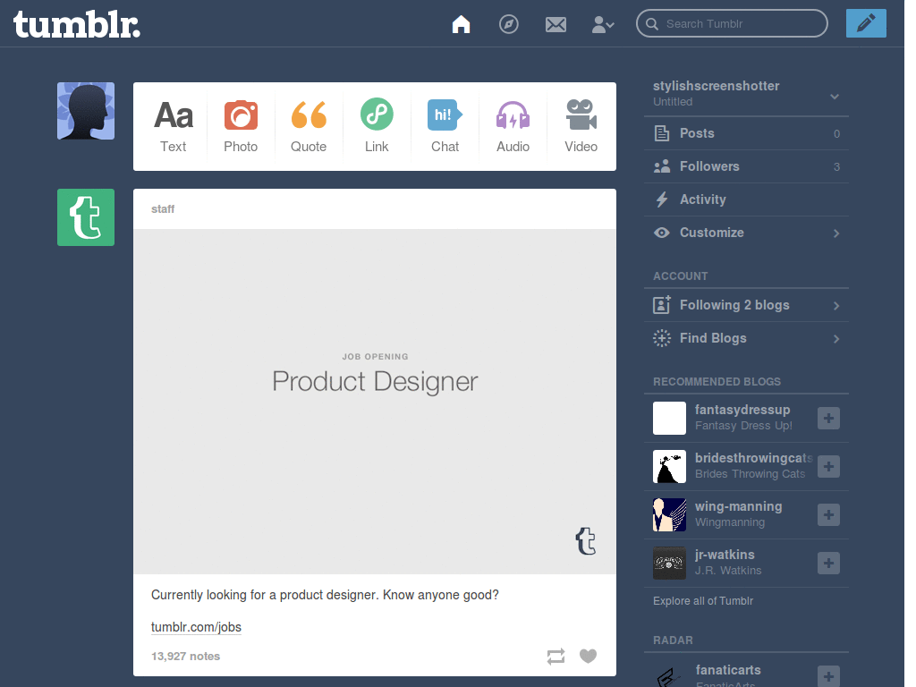Expand the stylishscreenshotter blog dropdown

click(x=835, y=97)
